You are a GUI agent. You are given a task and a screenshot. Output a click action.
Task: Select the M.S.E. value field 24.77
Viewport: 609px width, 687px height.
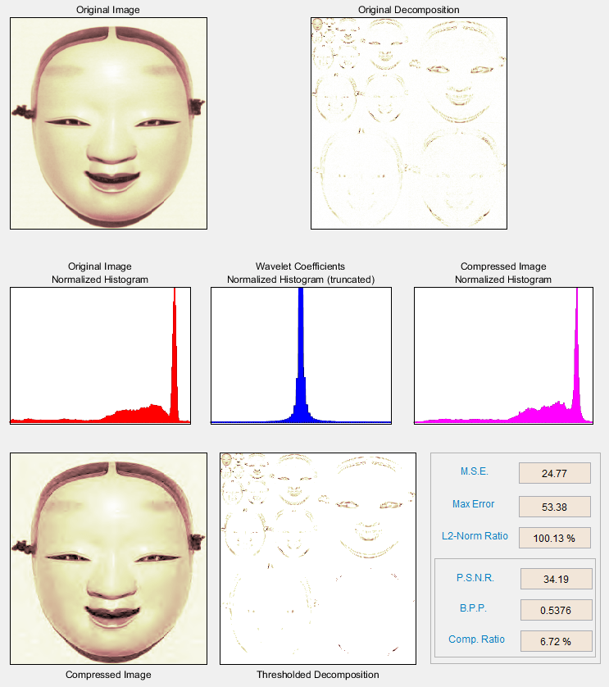tap(555, 473)
